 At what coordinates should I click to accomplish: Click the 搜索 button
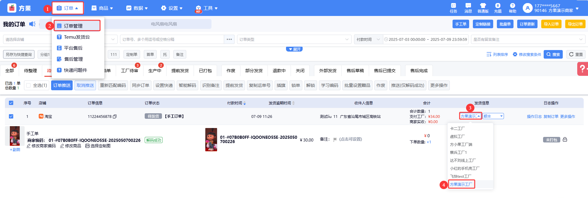click(x=553, y=54)
